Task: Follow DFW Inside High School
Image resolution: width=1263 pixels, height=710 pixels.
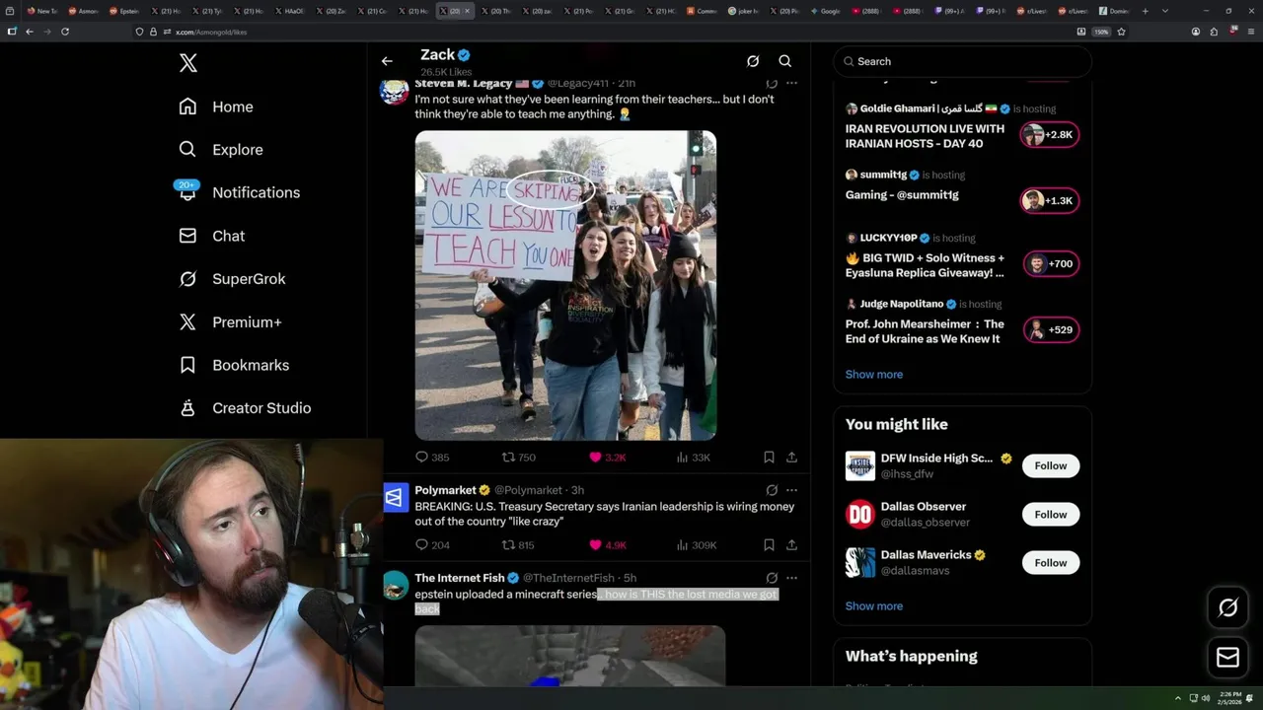Action: click(1051, 465)
